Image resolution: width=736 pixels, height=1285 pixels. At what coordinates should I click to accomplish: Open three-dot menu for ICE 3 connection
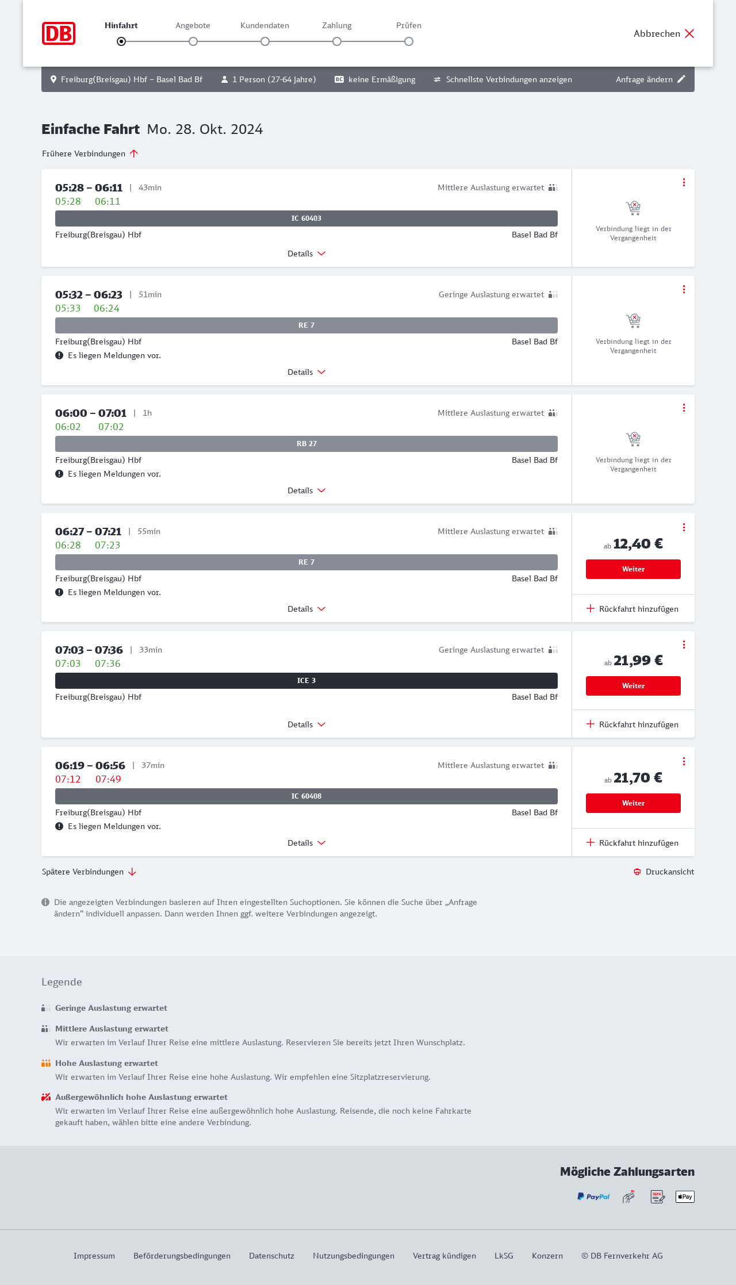(x=684, y=645)
